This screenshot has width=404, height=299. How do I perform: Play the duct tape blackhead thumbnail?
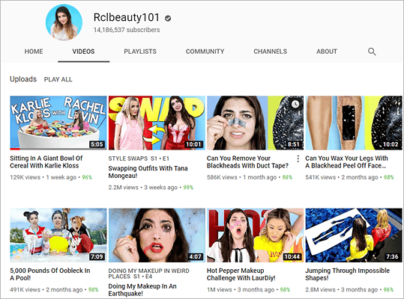tap(256, 123)
